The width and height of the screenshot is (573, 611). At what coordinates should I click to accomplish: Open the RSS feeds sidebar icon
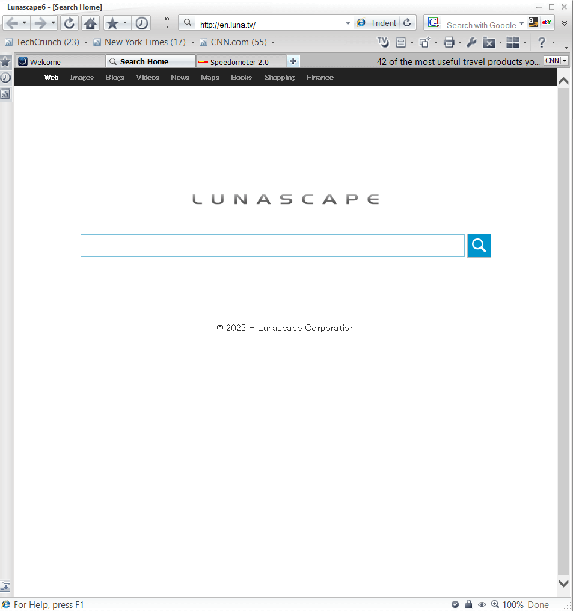pyautogui.click(x=5, y=94)
